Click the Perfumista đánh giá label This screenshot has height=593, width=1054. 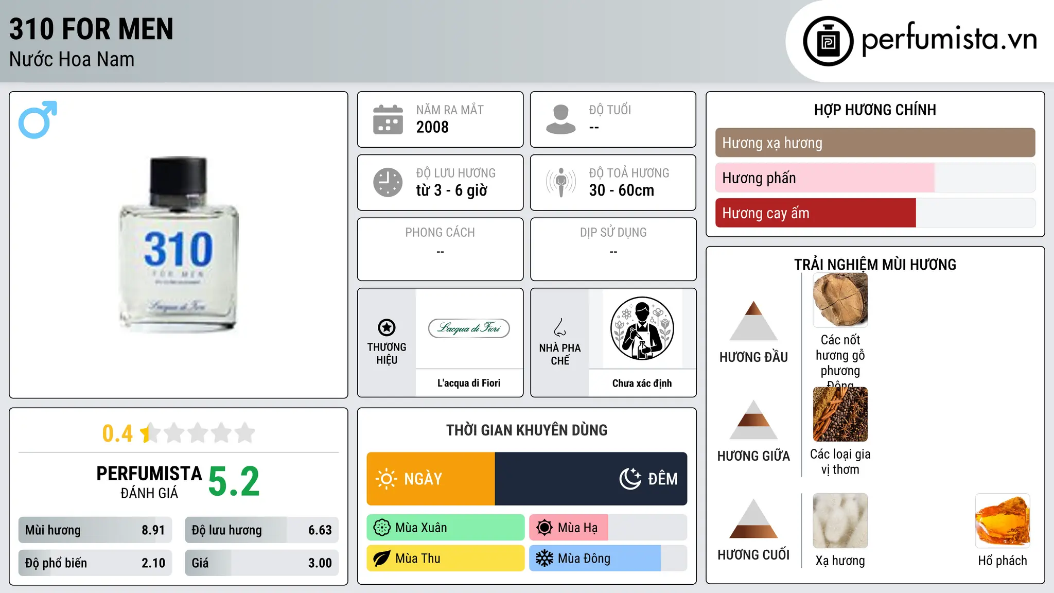[149, 482]
